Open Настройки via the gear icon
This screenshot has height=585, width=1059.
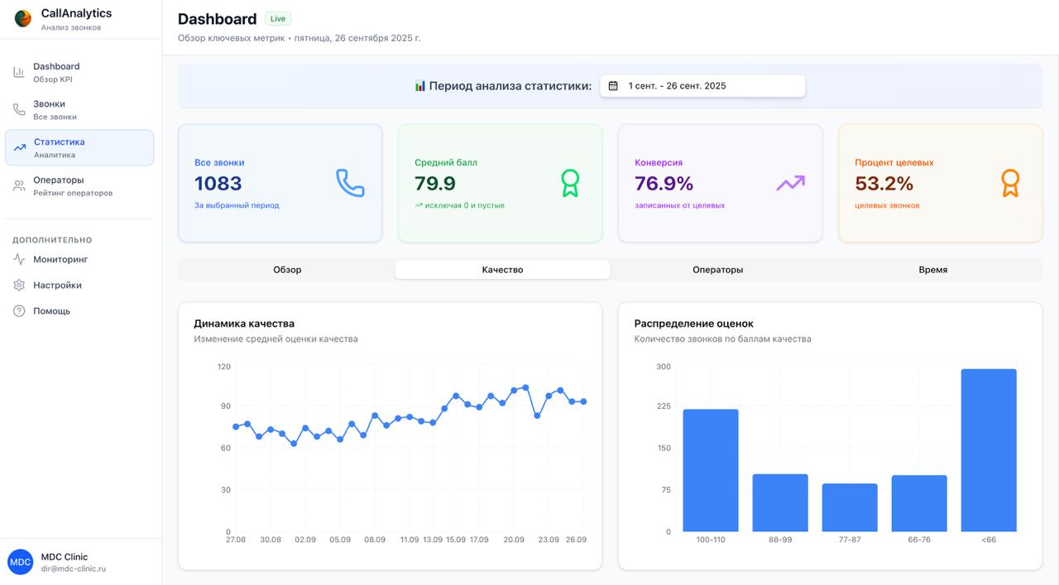tap(19, 285)
